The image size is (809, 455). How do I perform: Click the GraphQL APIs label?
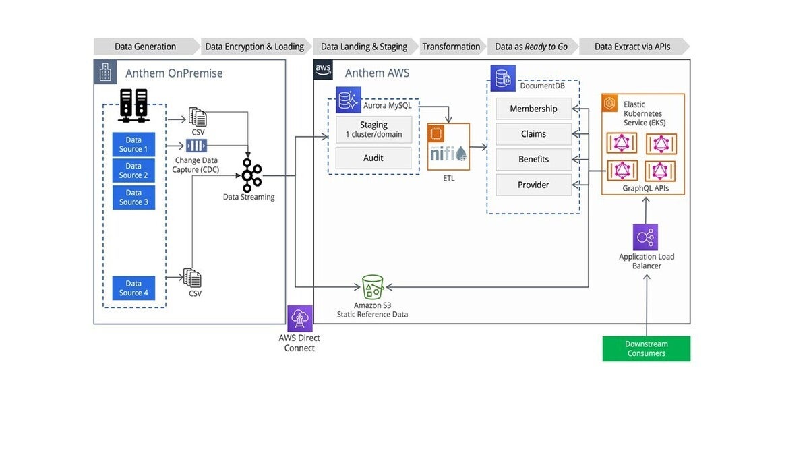pos(646,189)
